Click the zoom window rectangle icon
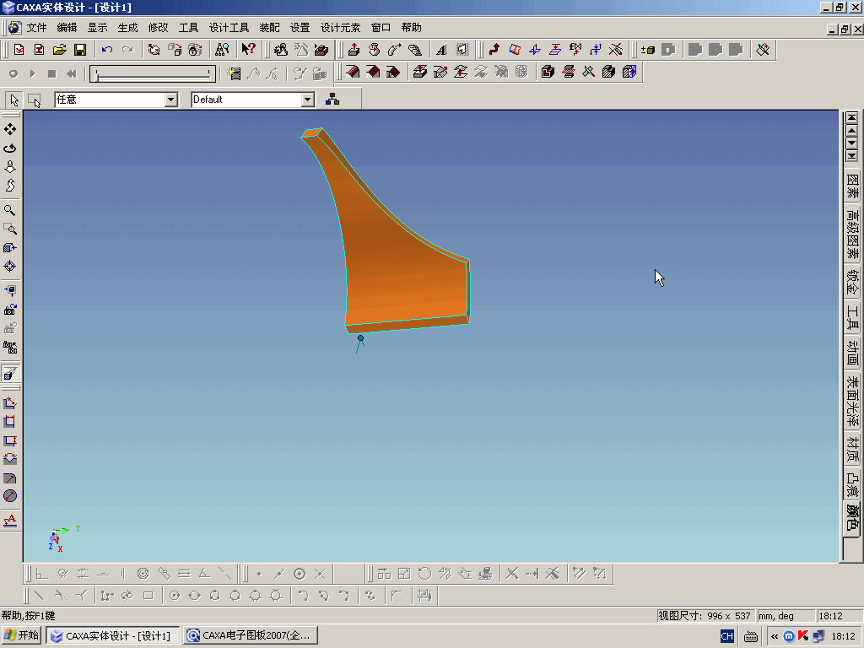This screenshot has width=864, height=648. tap(10, 229)
